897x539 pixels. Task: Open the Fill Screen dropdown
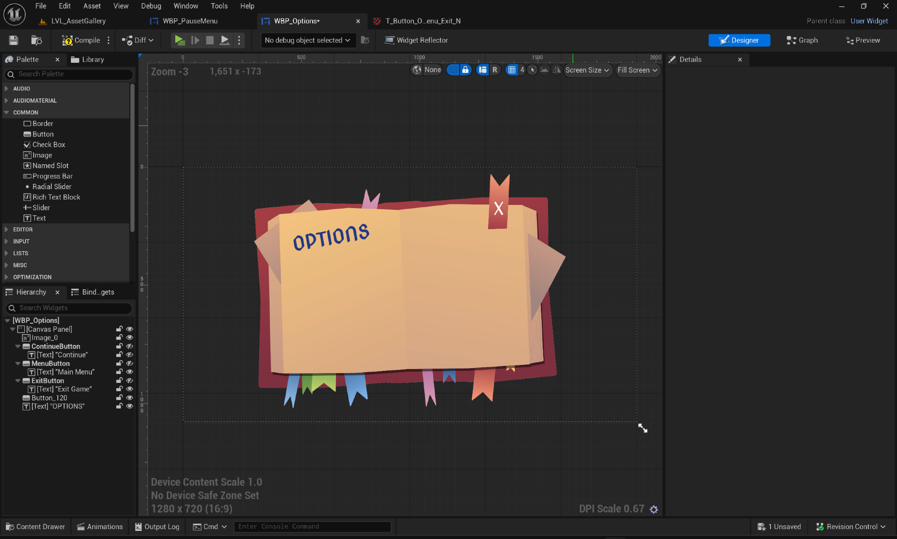(637, 70)
